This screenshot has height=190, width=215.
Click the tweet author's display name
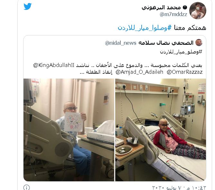[161, 7]
